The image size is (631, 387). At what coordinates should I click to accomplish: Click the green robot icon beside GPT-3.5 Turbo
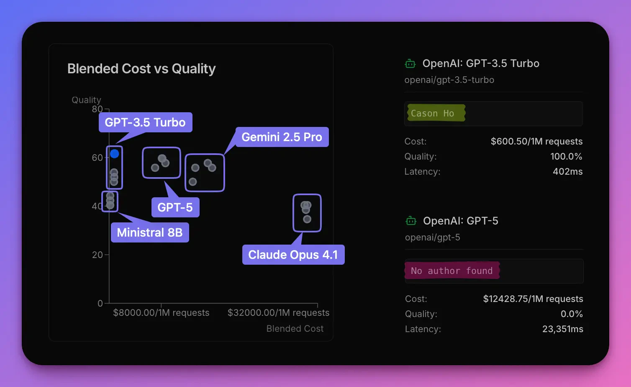pyautogui.click(x=410, y=63)
